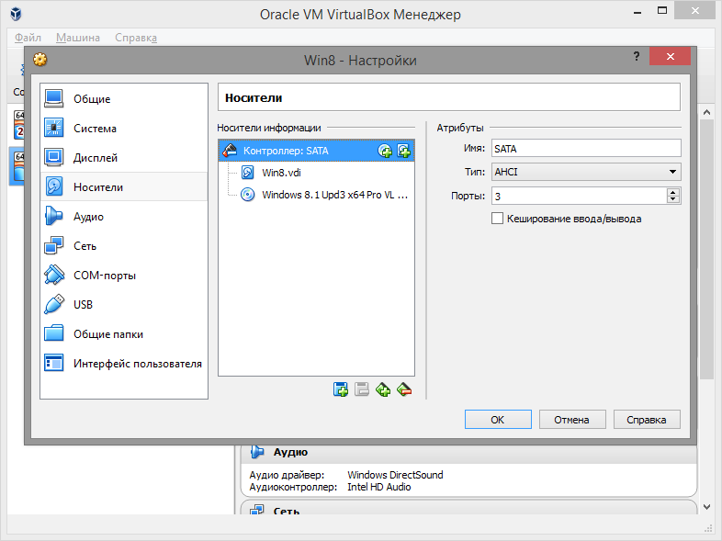Click the Отмена button
The width and height of the screenshot is (722, 541).
[572, 420]
